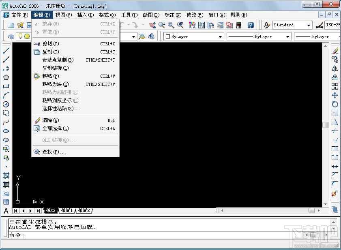Choose 全部选择 in the Edit menu

tap(54, 128)
